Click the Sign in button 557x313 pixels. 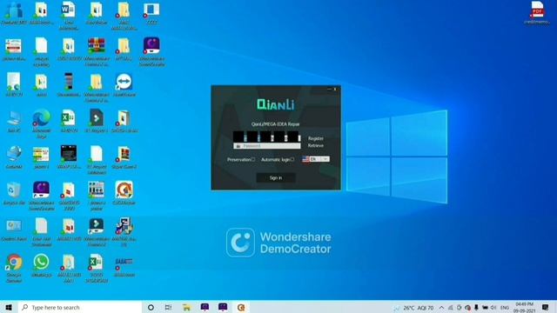pos(276,177)
